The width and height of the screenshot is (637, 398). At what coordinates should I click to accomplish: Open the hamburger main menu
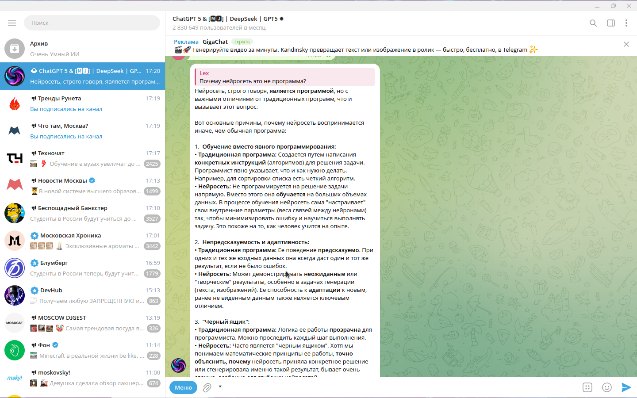12,23
